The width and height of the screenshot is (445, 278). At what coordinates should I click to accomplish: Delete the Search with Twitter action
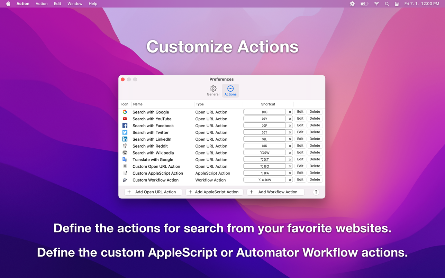315,132
